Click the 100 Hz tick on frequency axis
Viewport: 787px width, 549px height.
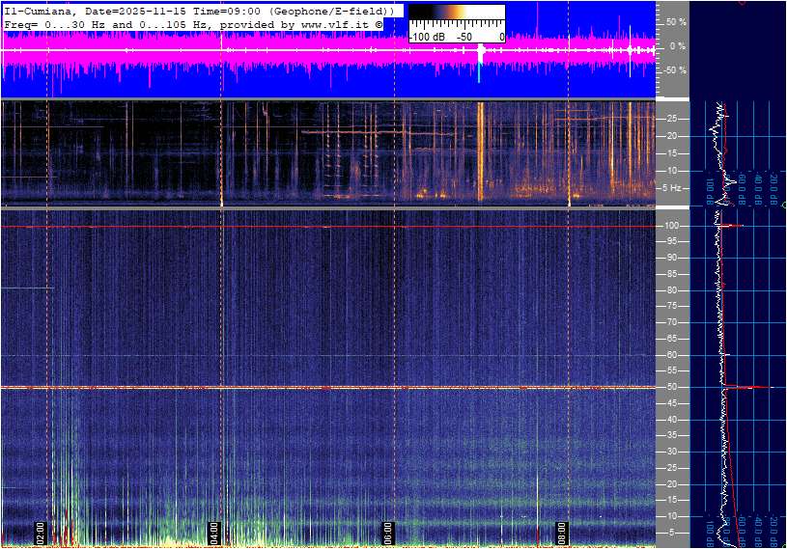pyautogui.click(x=671, y=226)
